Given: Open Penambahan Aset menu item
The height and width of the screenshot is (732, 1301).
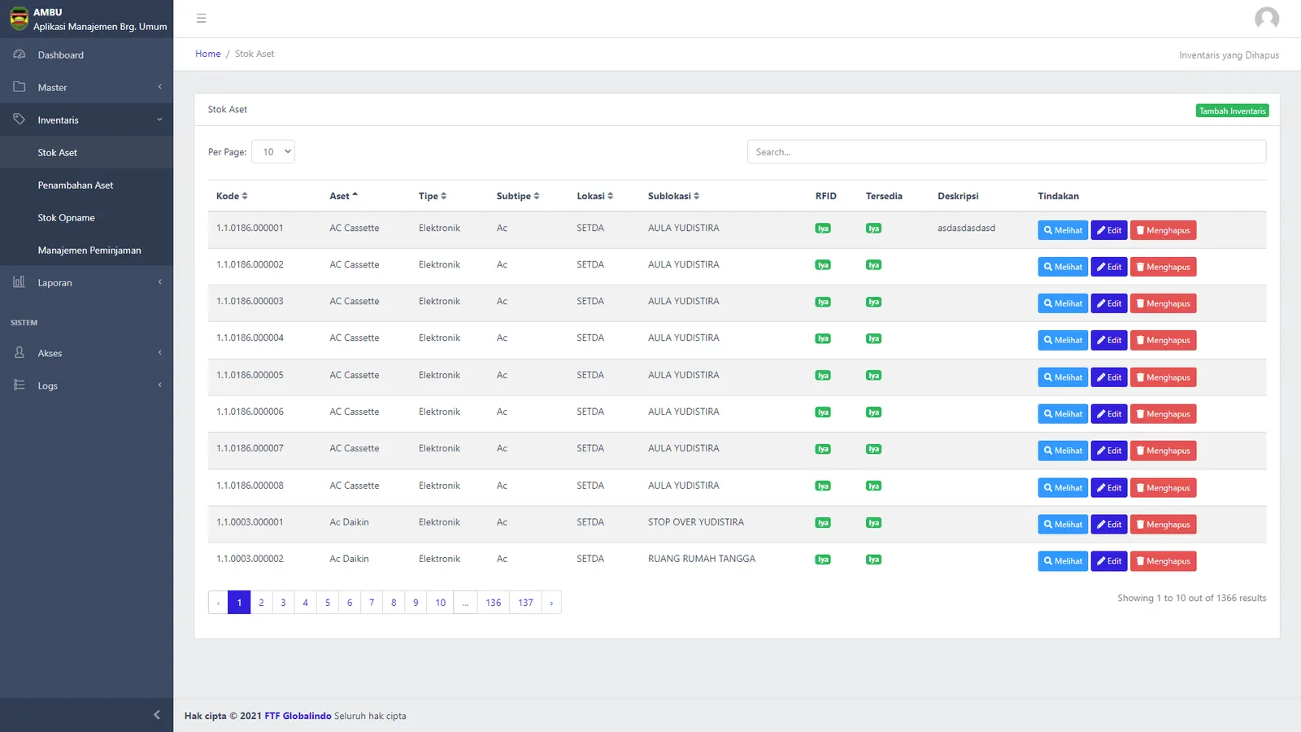Looking at the screenshot, I should [86, 185].
